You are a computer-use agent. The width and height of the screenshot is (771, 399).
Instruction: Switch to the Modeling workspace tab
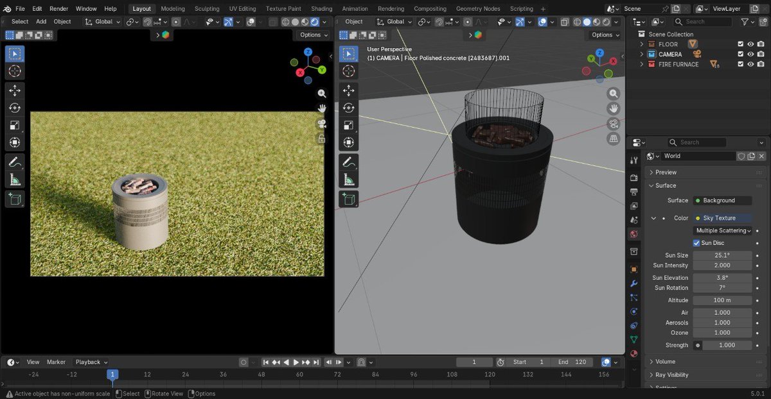click(173, 8)
